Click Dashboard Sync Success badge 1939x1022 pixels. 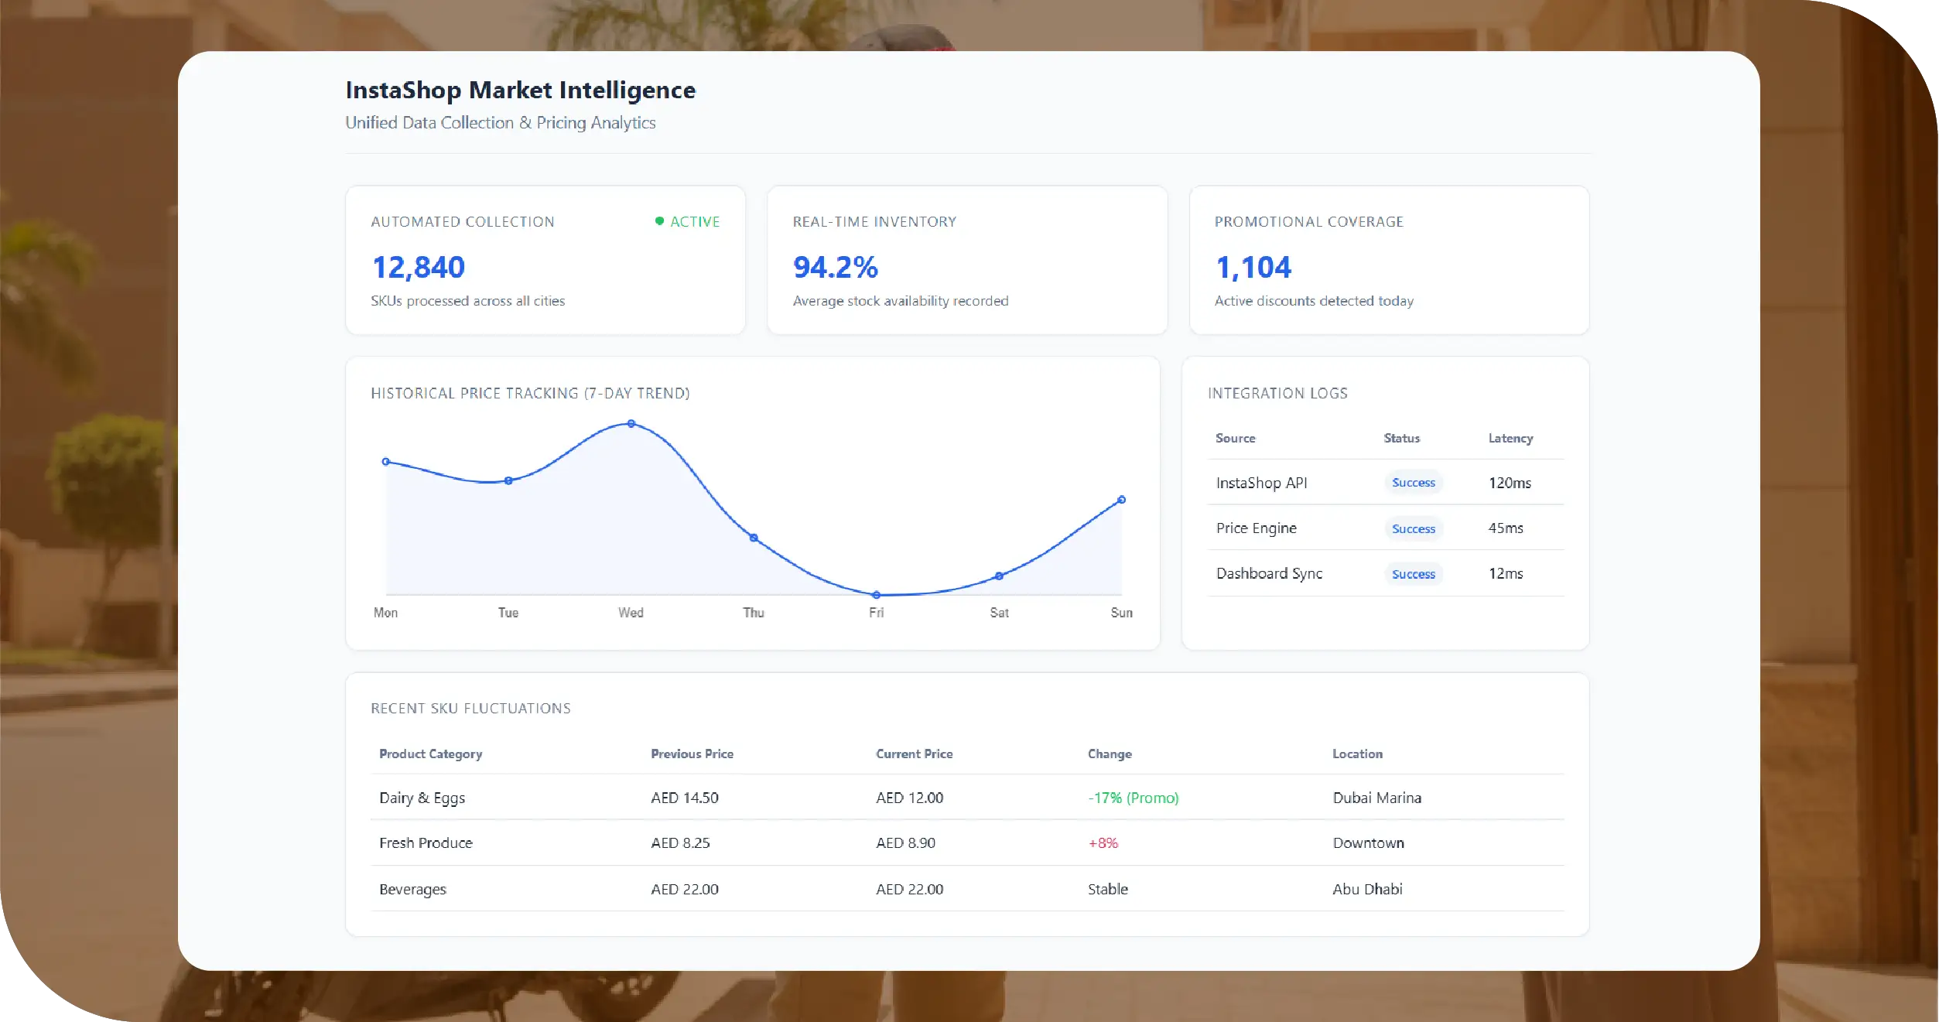(1413, 574)
